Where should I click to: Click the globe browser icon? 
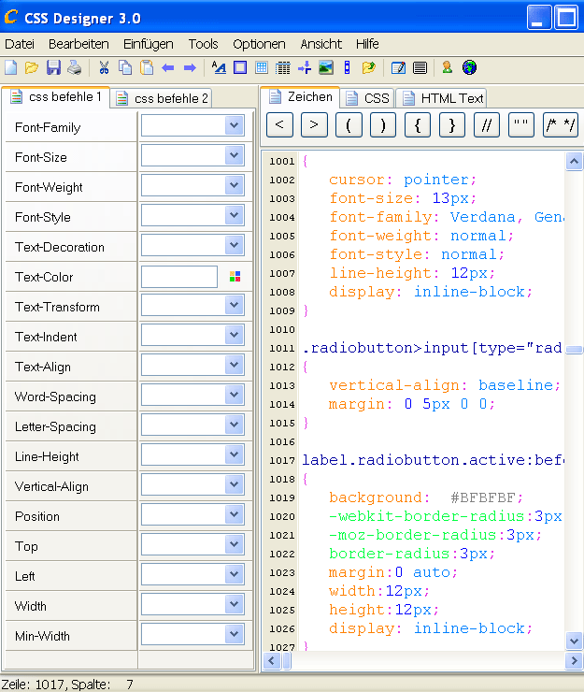469,67
